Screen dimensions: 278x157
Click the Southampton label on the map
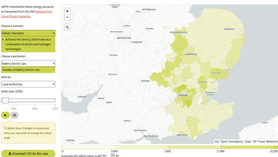tap(140, 130)
